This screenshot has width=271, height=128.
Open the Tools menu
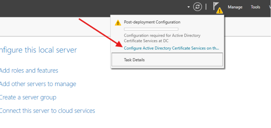(255, 7)
